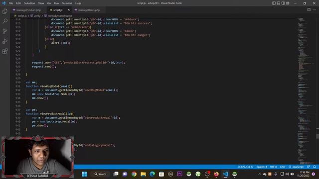The image size is (319, 179).
Task: Open notifications bell in status bar
Action: click(315, 167)
